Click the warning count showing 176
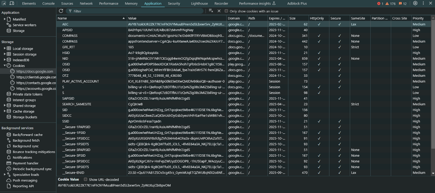Screen dimensions: 435x193 391,4
